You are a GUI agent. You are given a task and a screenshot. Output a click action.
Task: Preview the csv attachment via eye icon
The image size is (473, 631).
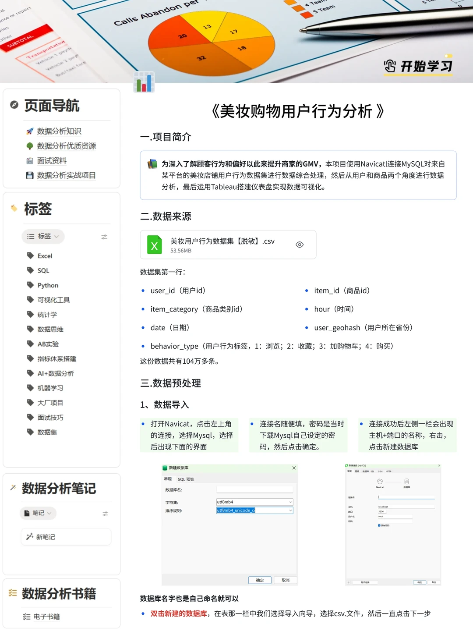coord(300,245)
